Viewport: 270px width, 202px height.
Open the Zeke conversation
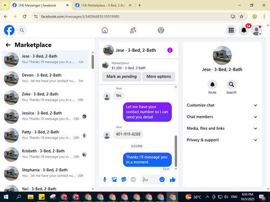(45, 97)
